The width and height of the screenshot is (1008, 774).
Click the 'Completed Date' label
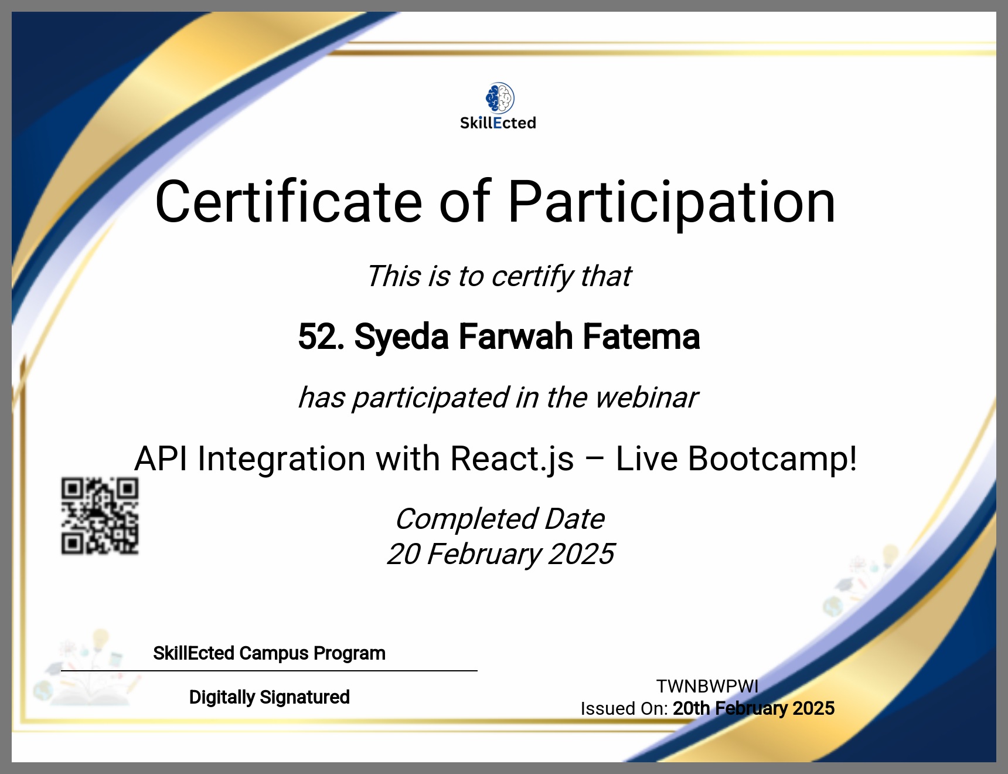(x=499, y=519)
